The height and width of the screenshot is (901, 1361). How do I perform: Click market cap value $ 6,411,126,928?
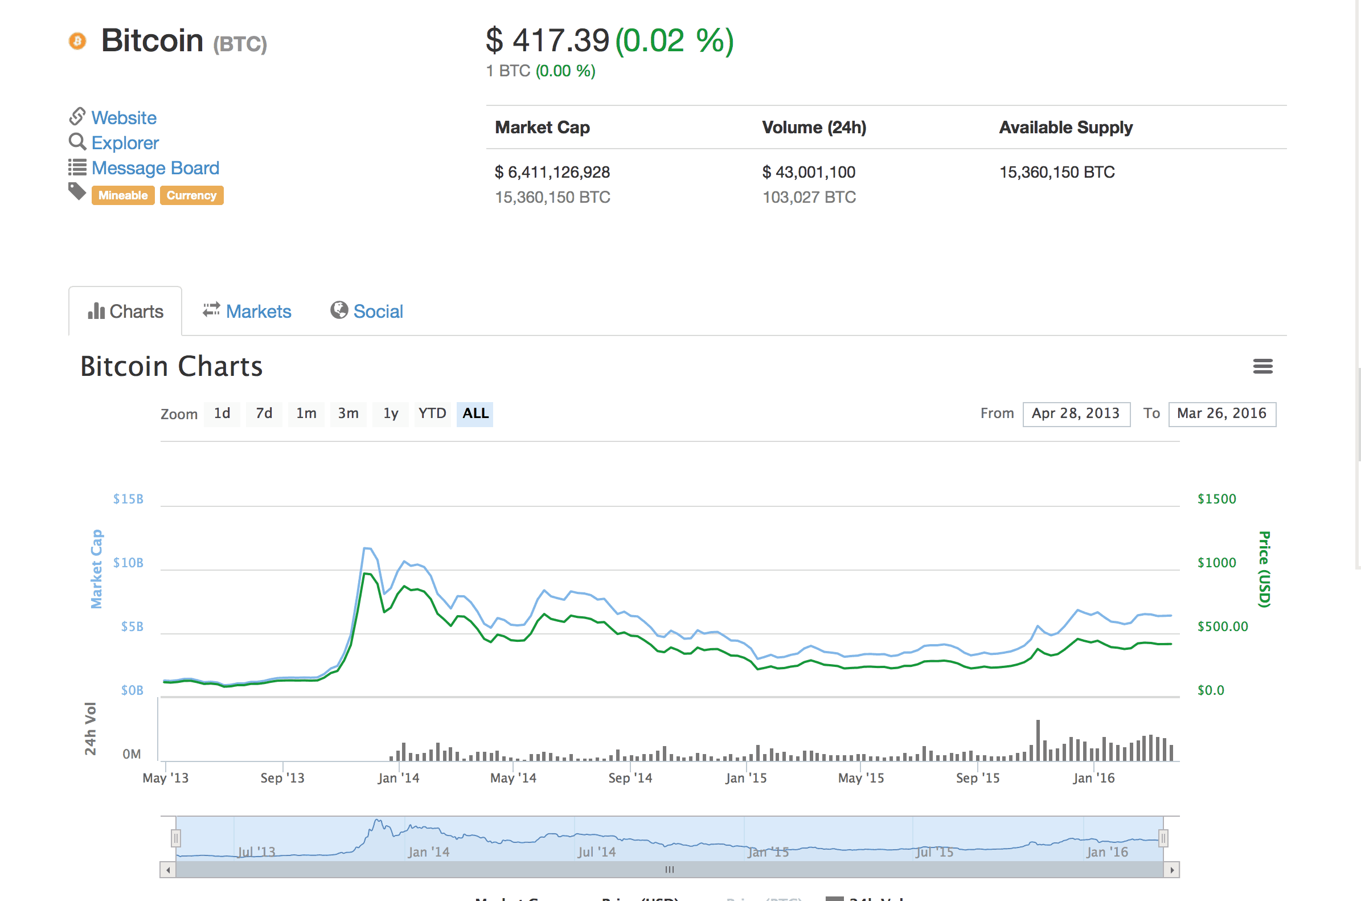552,172
